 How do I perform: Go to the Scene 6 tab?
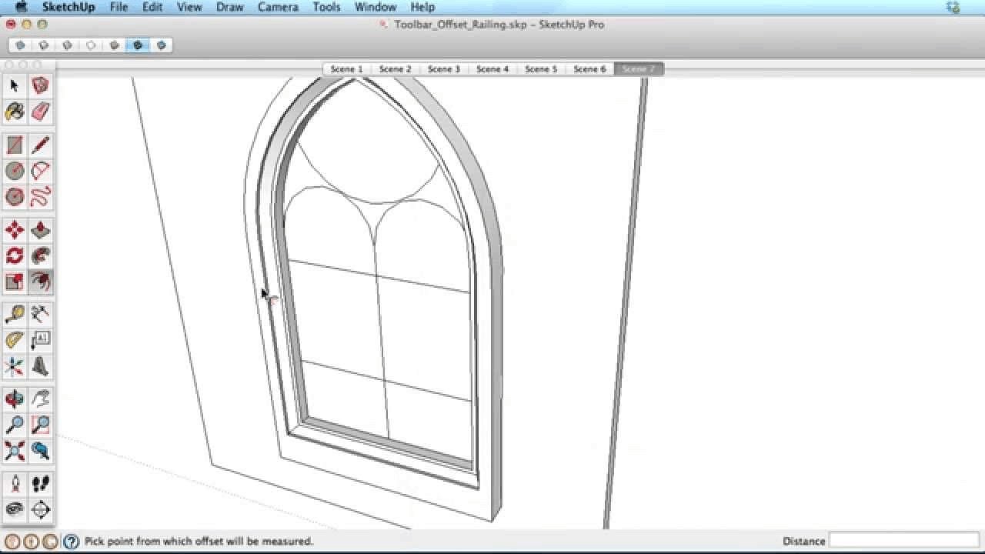point(589,69)
